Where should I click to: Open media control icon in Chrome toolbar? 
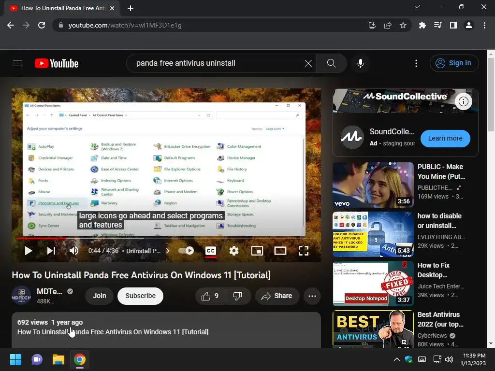(437, 25)
